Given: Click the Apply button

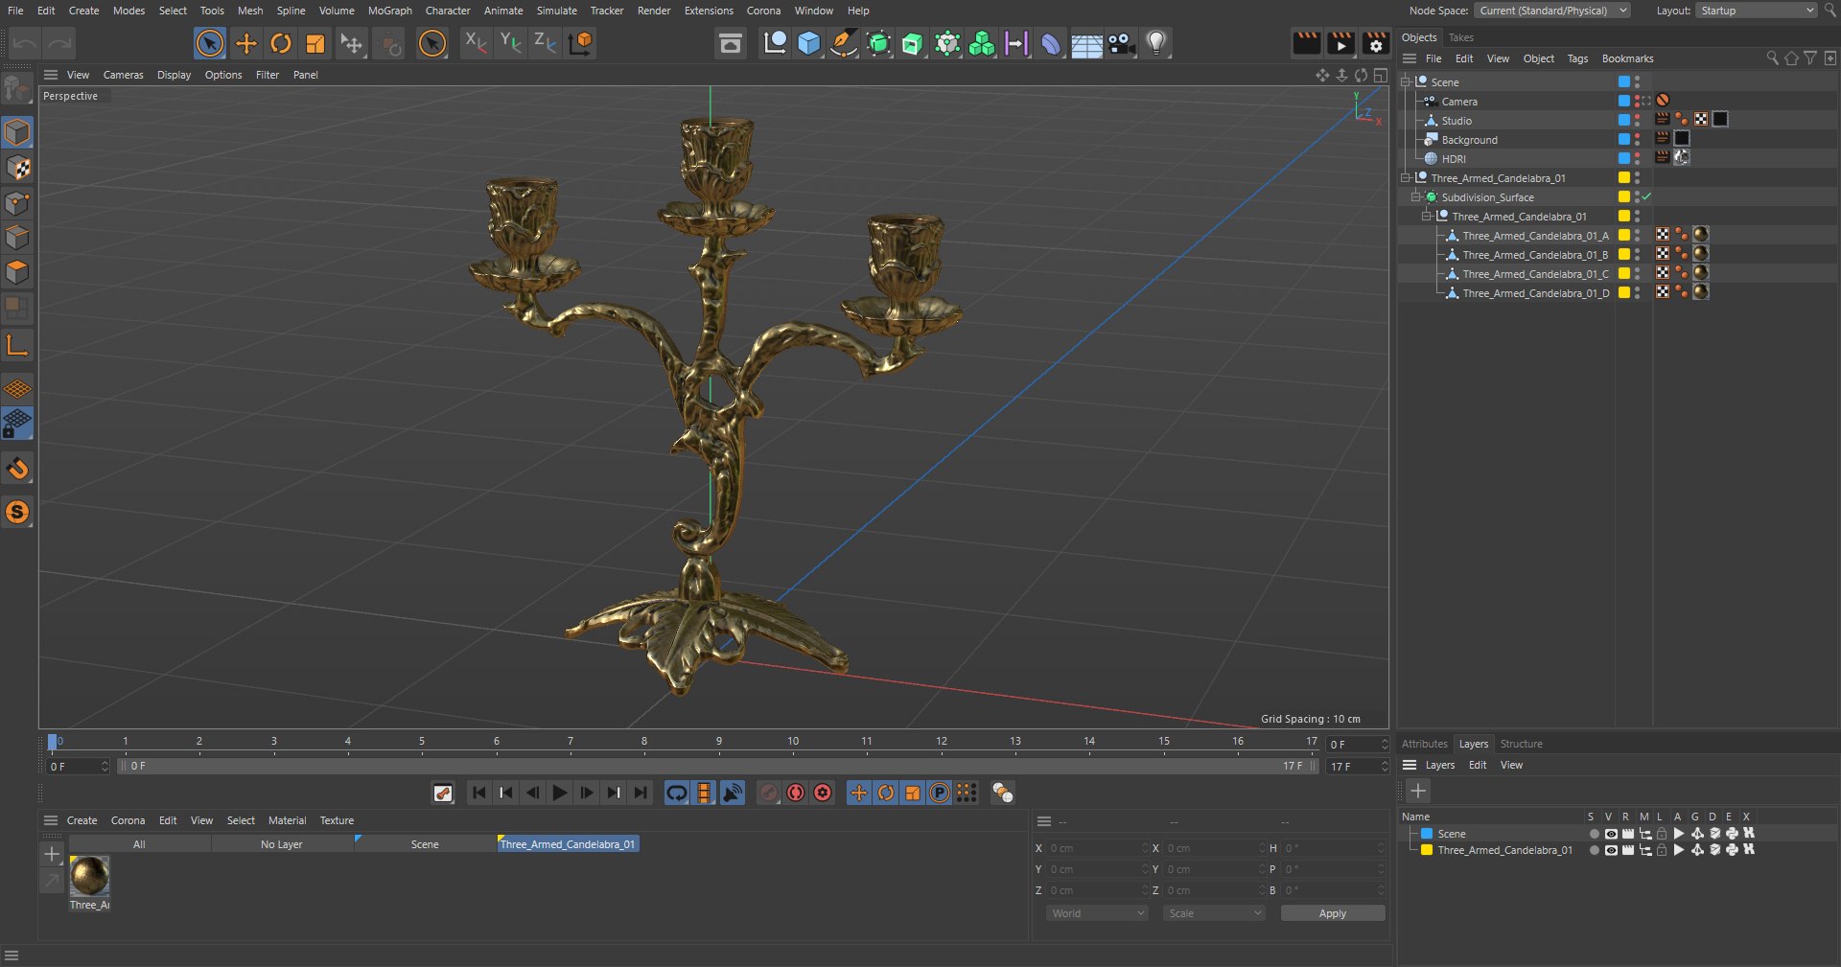Looking at the screenshot, I should click(x=1333, y=913).
